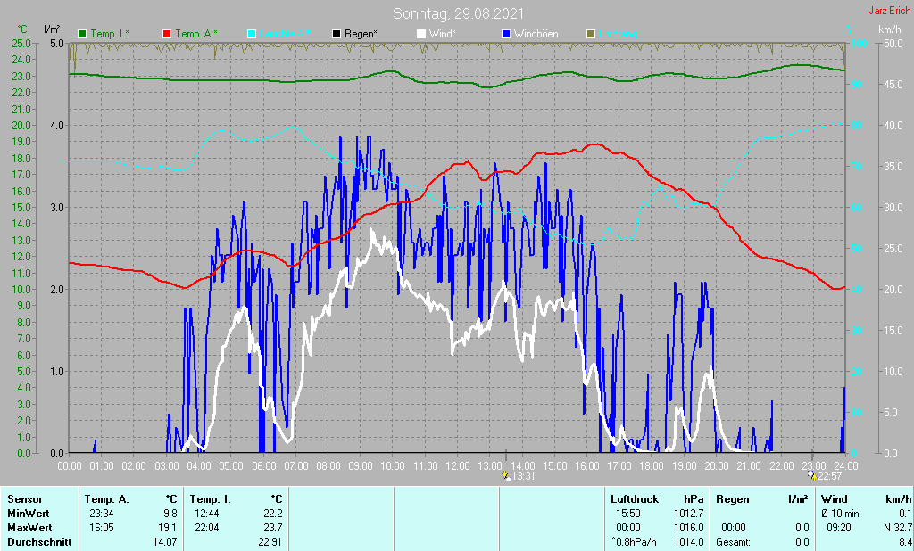Click the '22.91' indoor average temperature
Screen dimensions: 914x551
pyautogui.click(x=270, y=542)
